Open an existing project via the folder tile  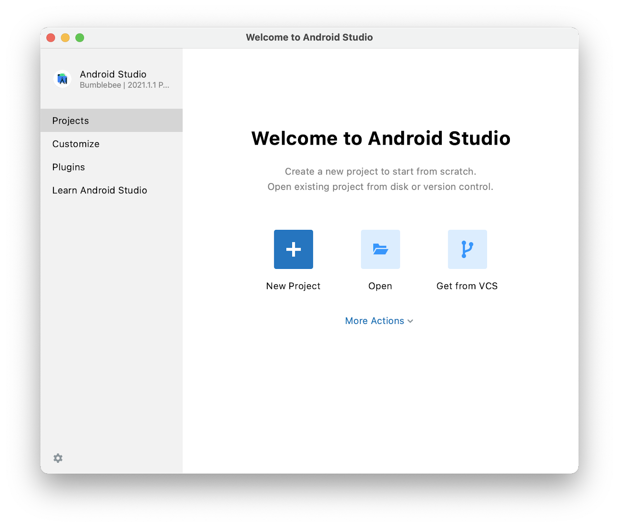(x=380, y=249)
